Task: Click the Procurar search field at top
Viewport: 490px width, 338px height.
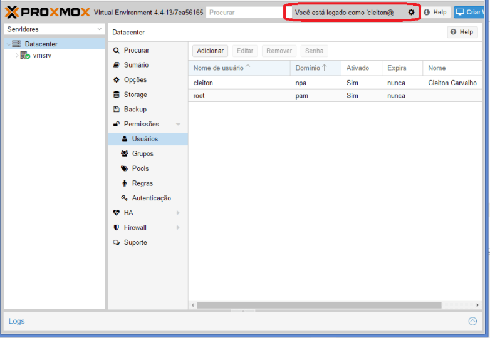Action: coord(243,13)
